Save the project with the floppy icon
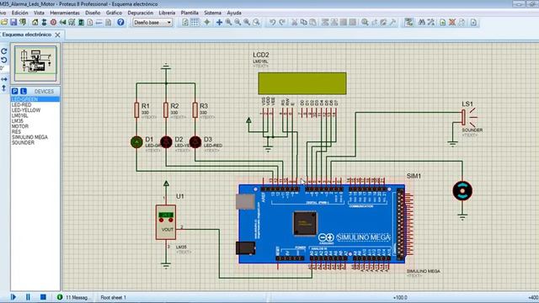The width and height of the screenshot is (539, 303). (13, 23)
